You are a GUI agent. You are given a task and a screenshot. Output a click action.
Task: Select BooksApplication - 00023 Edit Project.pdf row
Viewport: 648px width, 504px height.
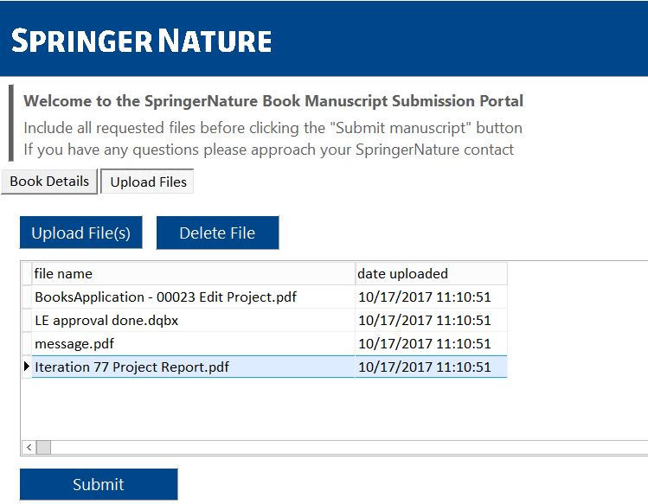(165, 297)
